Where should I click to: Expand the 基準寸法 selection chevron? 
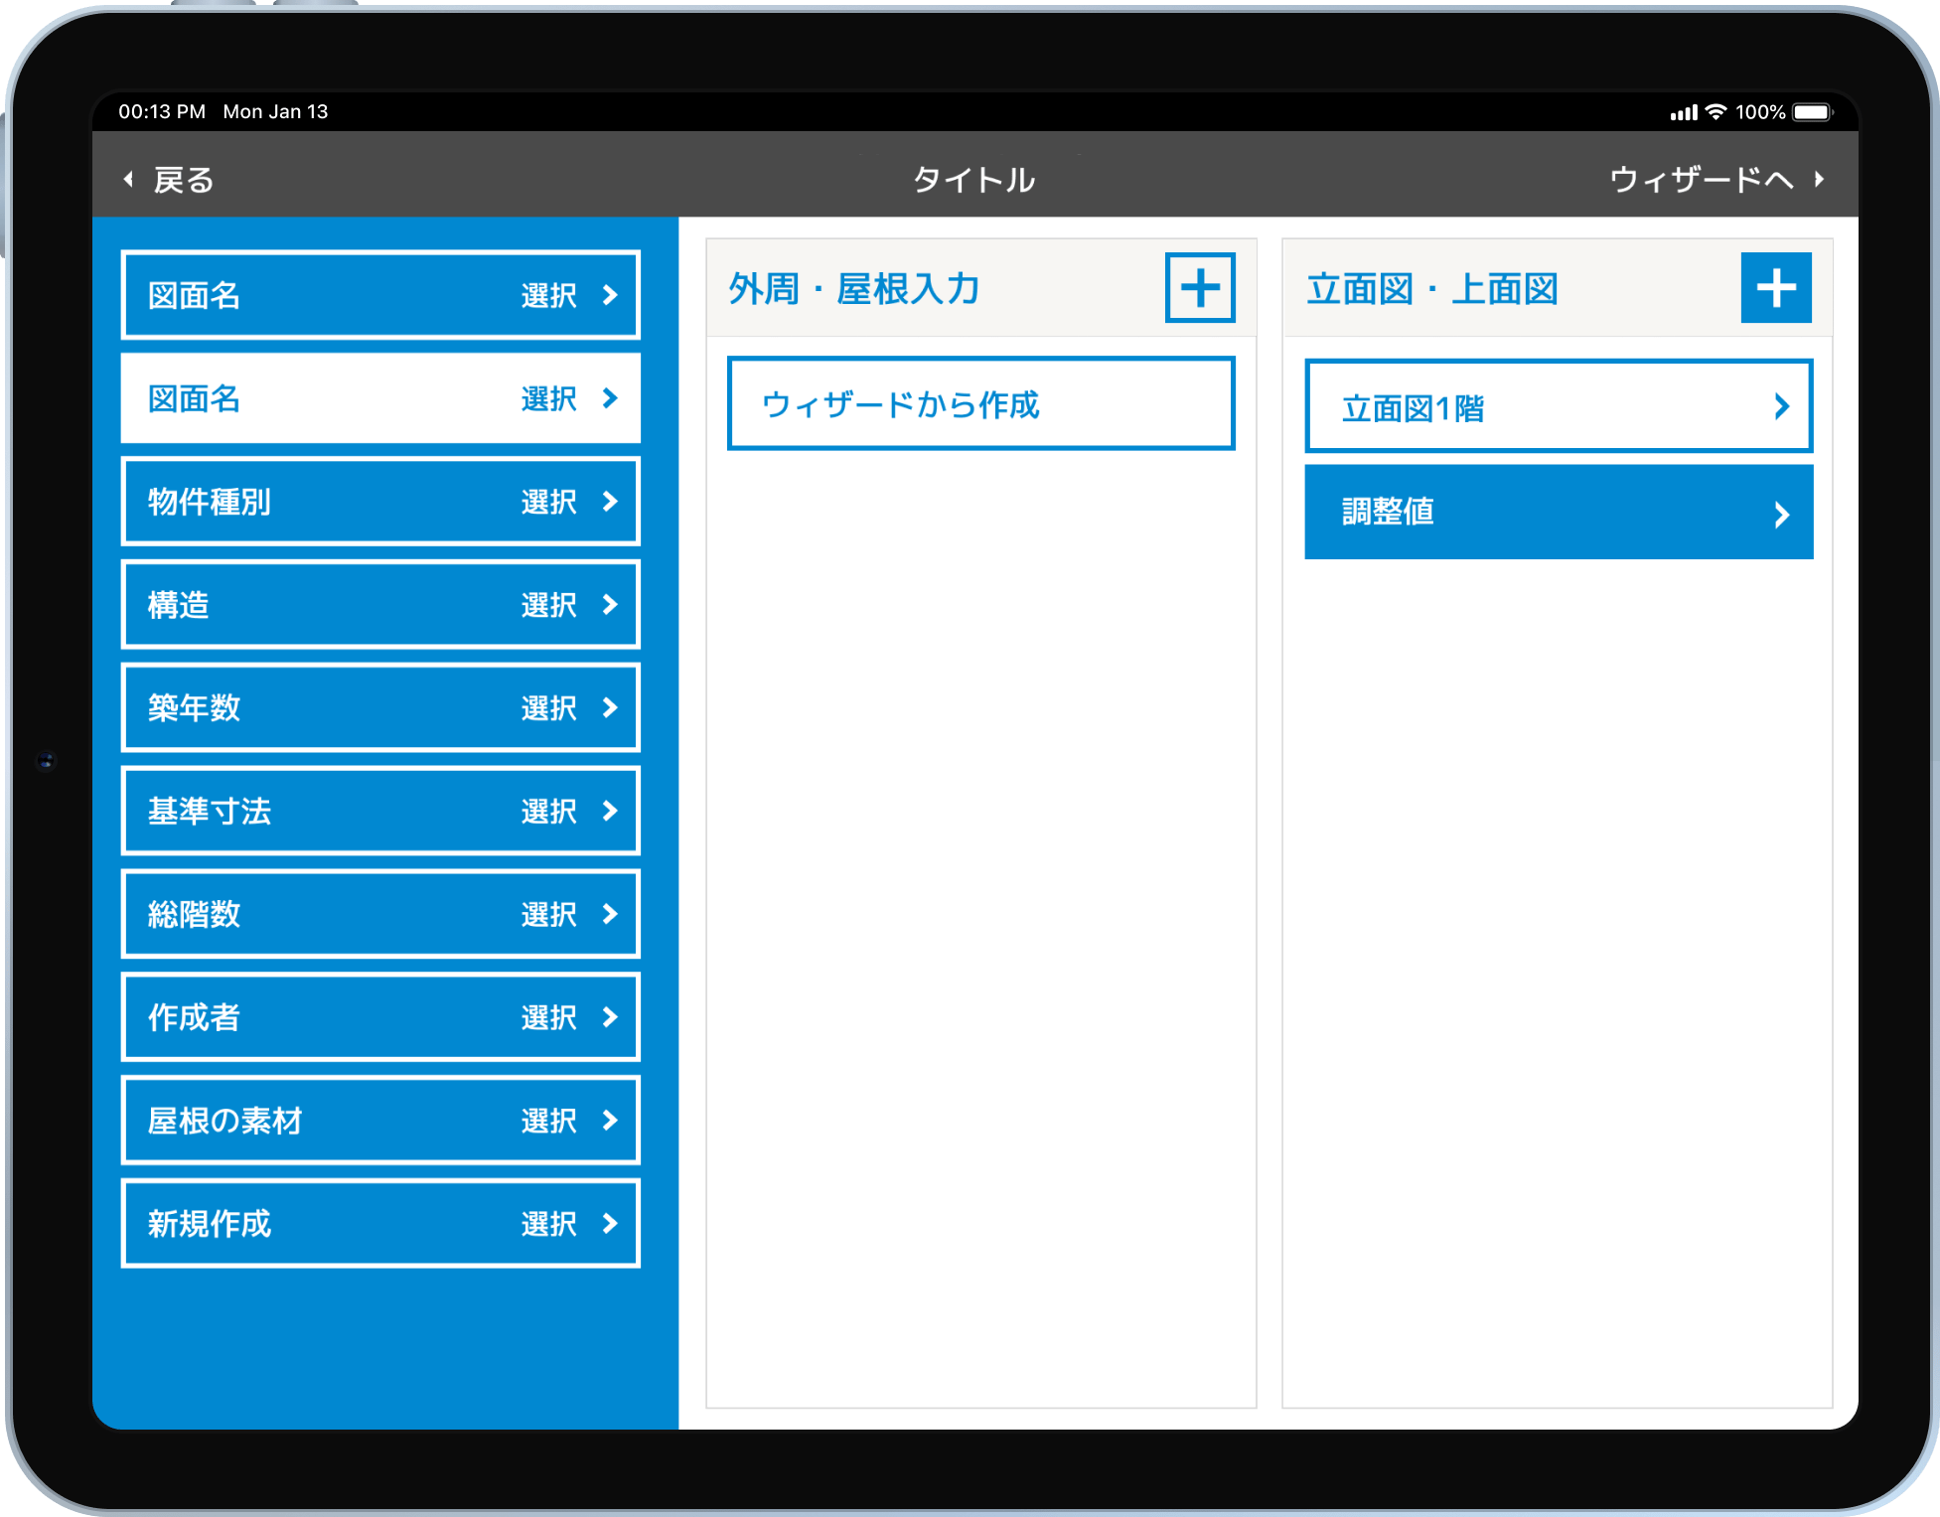[610, 812]
